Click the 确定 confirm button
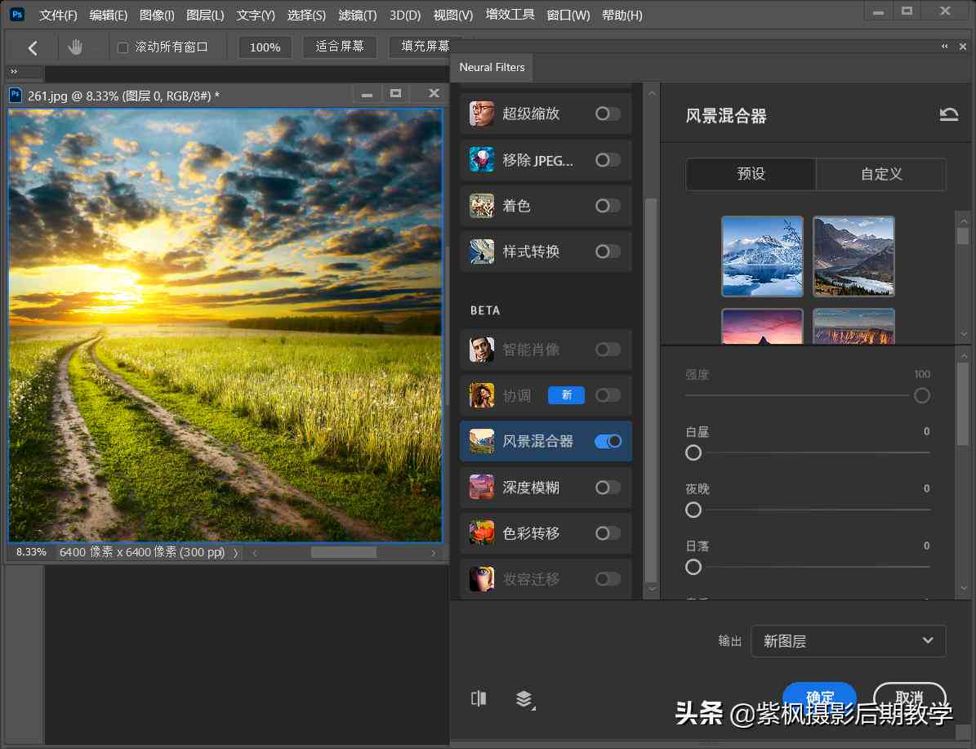The width and height of the screenshot is (976, 749). tap(820, 698)
